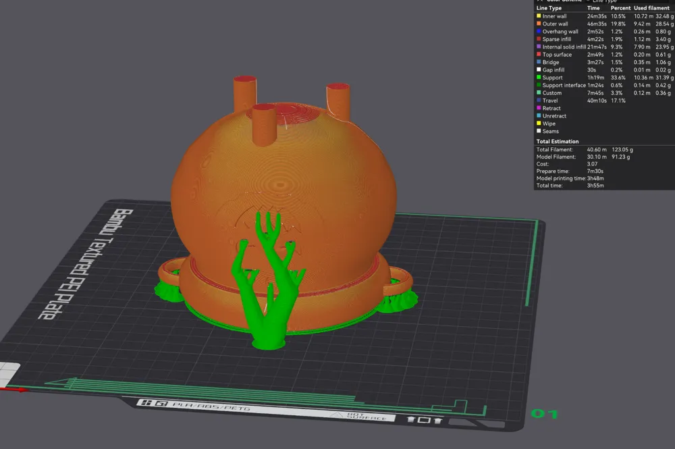Viewport: 675px width, 449px height.
Task: Click the "PLA/ABS/PETG" label on plate
Action: 211,406
